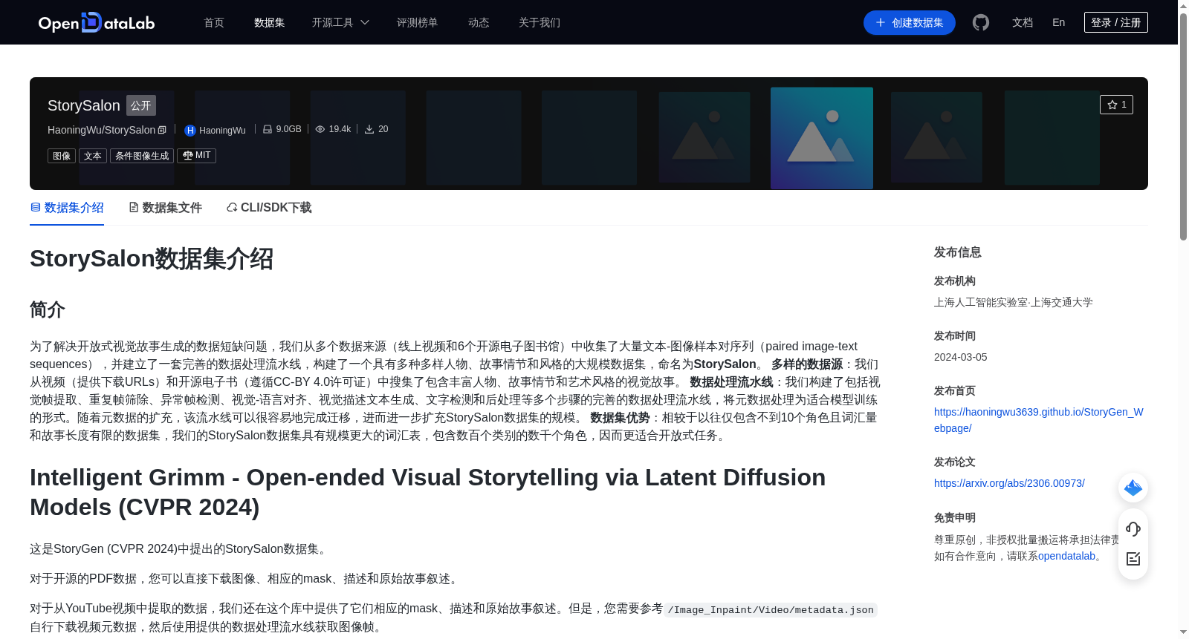
Task: Open 评测榜单 navigation item
Action: point(417,22)
